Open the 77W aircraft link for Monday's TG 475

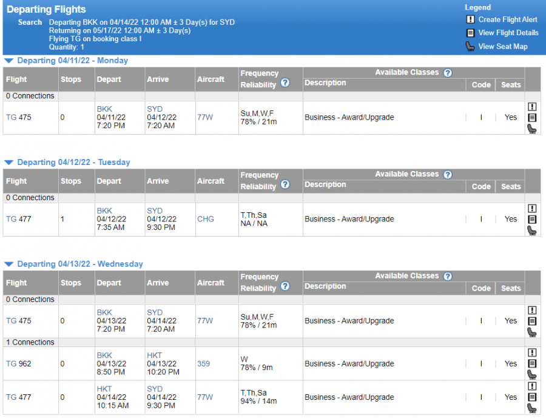click(x=205, y=117)
